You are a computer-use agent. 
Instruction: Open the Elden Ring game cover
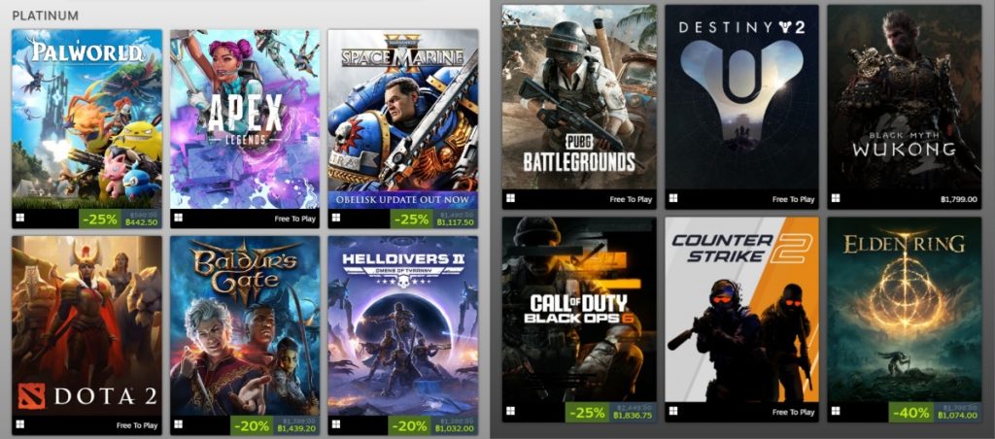[905, 310]
